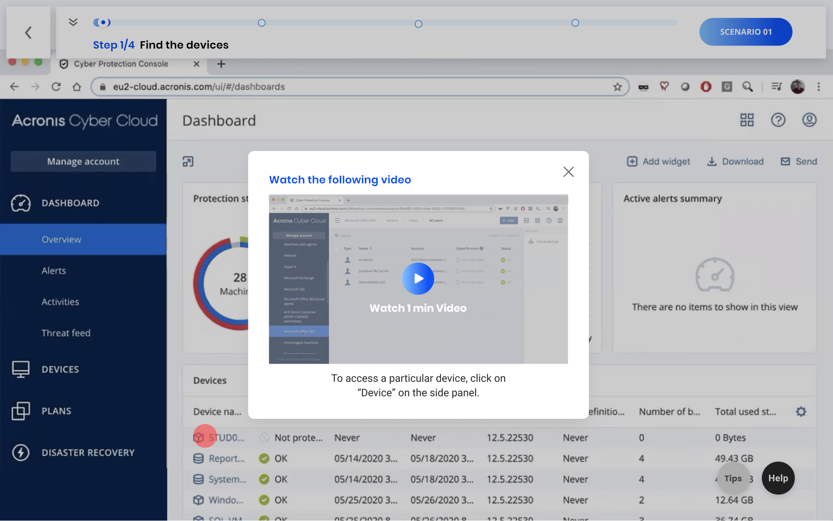Play the 1 min tutorial video

pyautogui.click(x=418, y=278)
